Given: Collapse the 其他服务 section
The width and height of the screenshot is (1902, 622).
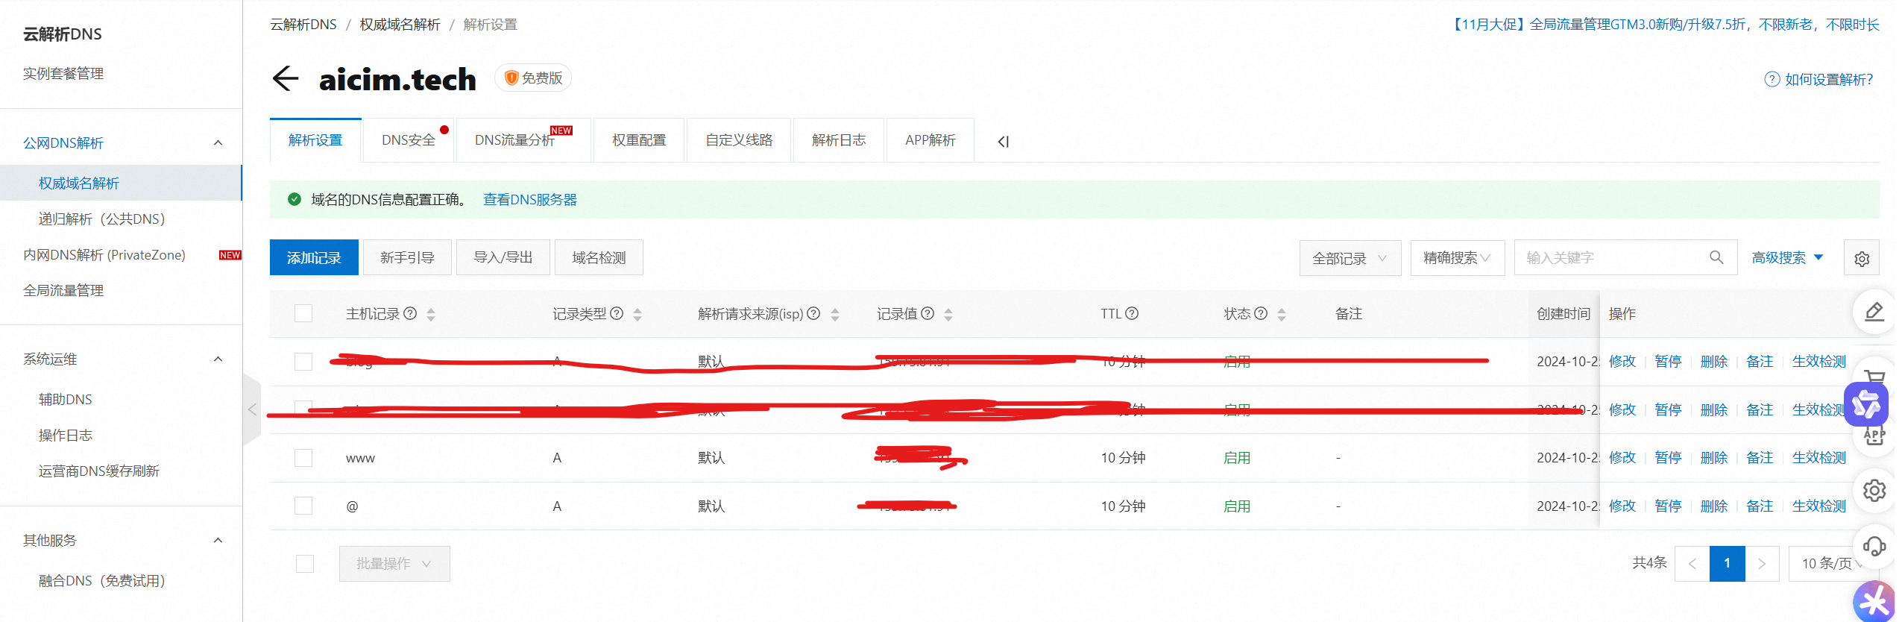Looking at the screenshot, I should (x=218, y=540).
